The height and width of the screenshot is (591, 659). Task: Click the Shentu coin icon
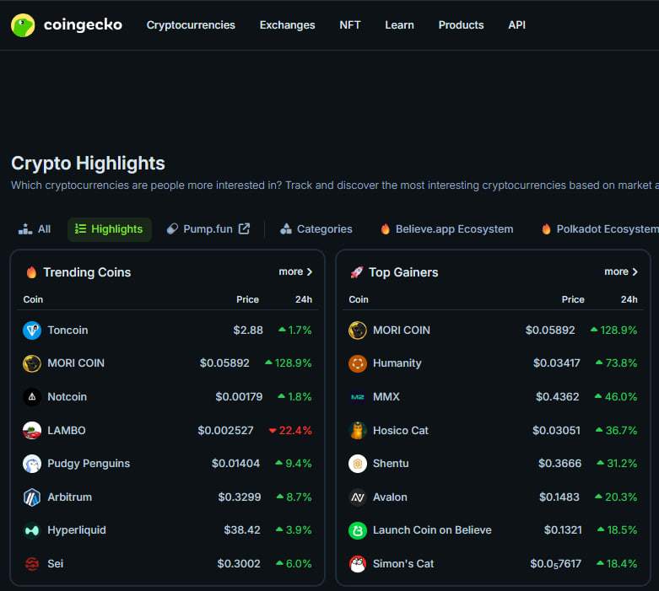(358, 464)
